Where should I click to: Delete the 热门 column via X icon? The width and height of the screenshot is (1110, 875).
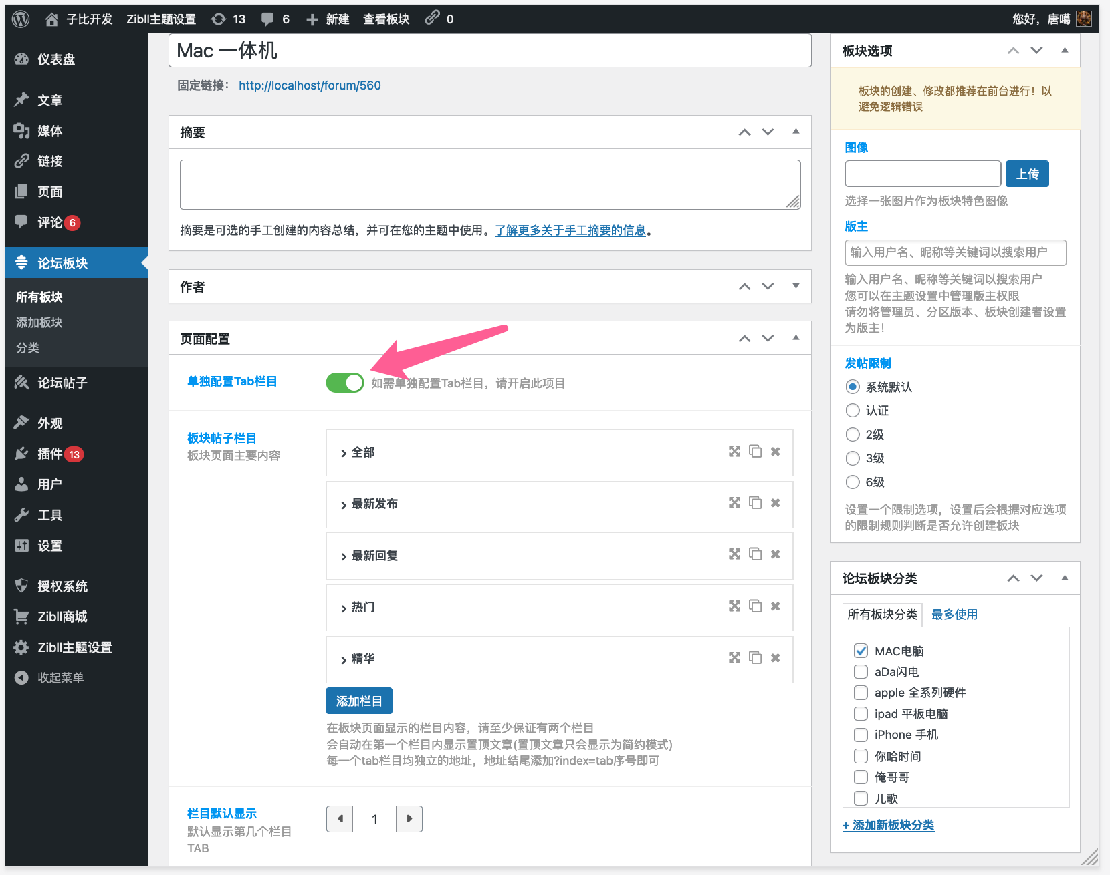click(775, 606)
